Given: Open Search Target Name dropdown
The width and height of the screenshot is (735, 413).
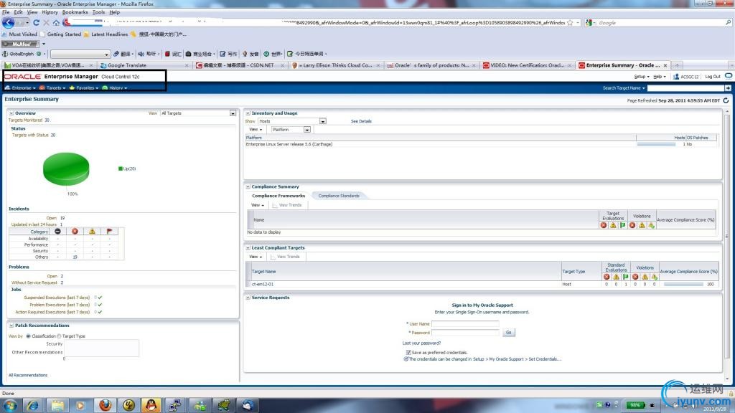Looking at the screenshot, I should (x=624, y=88).
